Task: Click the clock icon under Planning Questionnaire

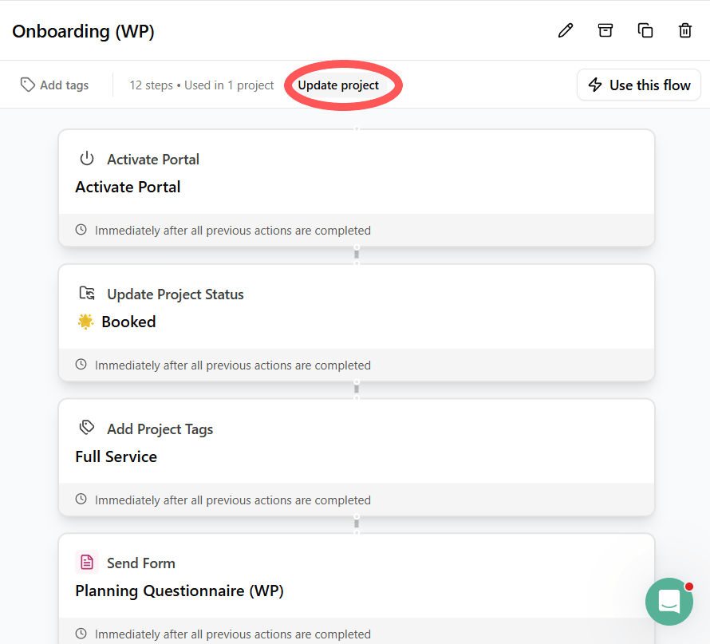Action: (x=81, y=634)
